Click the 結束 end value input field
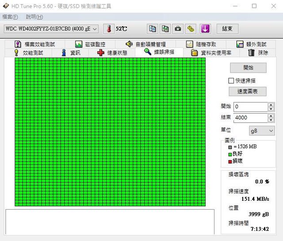 click(250, 118)
